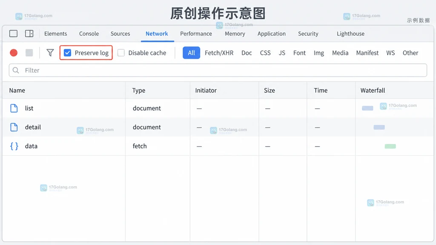Go to the Performance tab
The height and width of the screenshot is (245, 436).
(196, 34)
